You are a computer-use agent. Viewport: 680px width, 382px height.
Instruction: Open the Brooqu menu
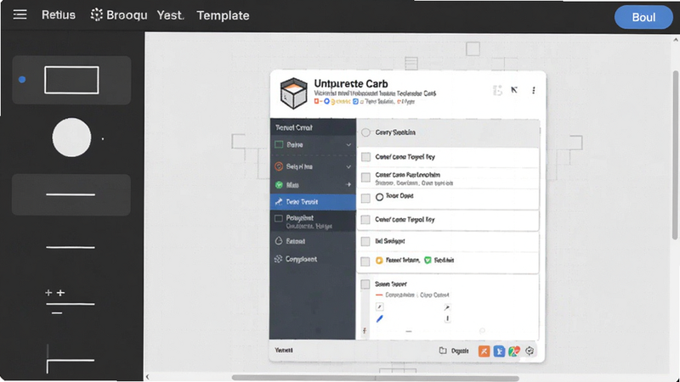(127, 15)
